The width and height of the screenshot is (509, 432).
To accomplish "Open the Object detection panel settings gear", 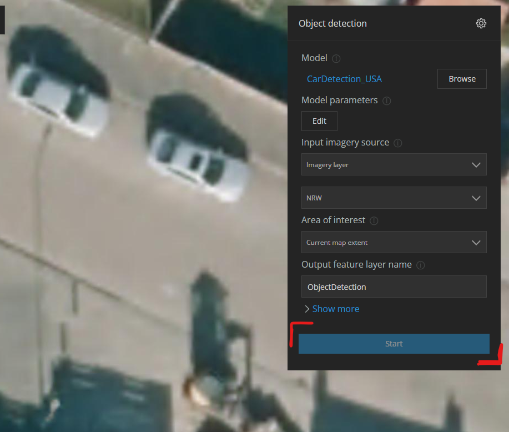I will 481,23.
